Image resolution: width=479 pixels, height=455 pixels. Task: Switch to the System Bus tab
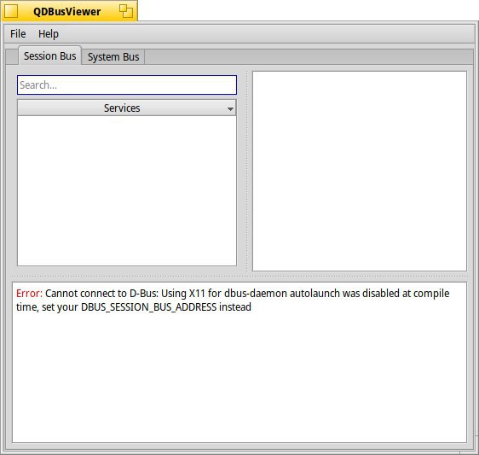tap(113, 57)
